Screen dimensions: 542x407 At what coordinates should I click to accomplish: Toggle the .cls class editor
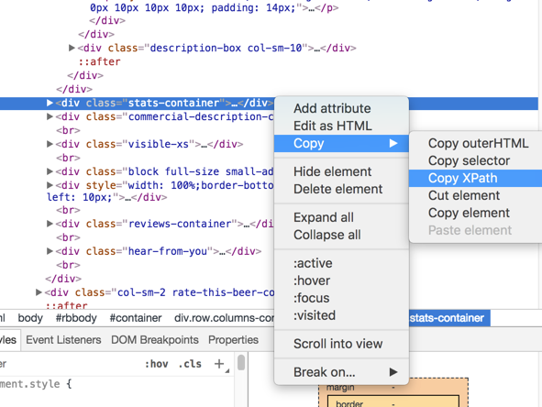tap(190, 364)
